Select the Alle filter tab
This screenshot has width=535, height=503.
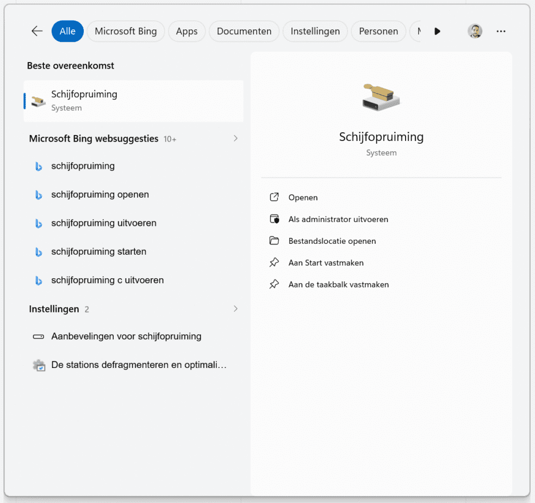pos(67,31)
